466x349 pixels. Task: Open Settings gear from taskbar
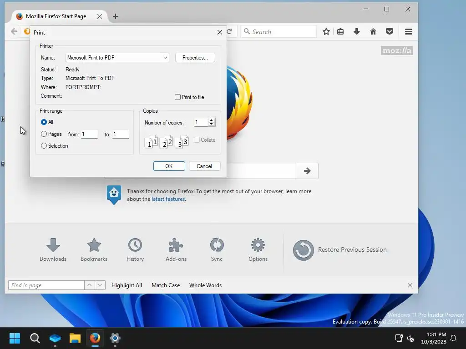coord(115,338)
